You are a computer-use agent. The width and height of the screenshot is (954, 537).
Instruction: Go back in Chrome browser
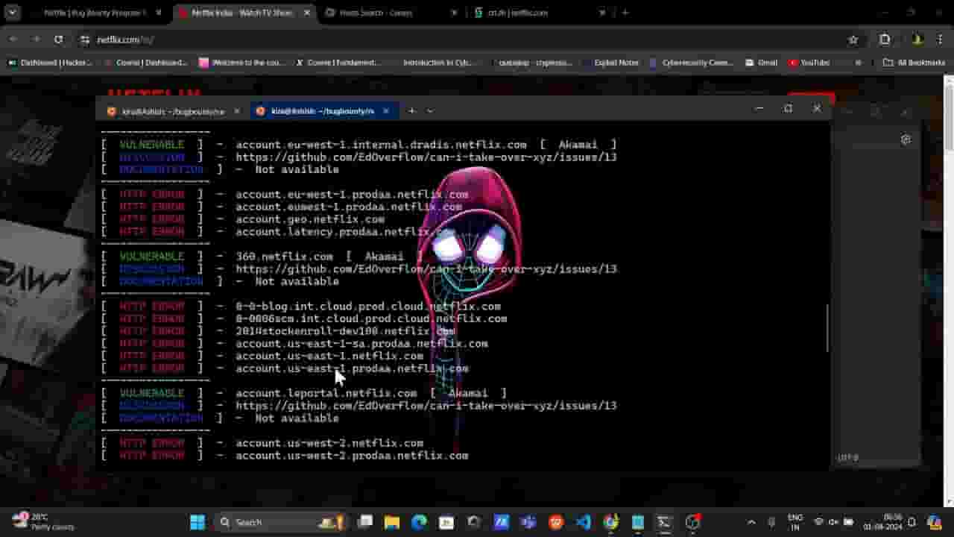click(13, 40)
